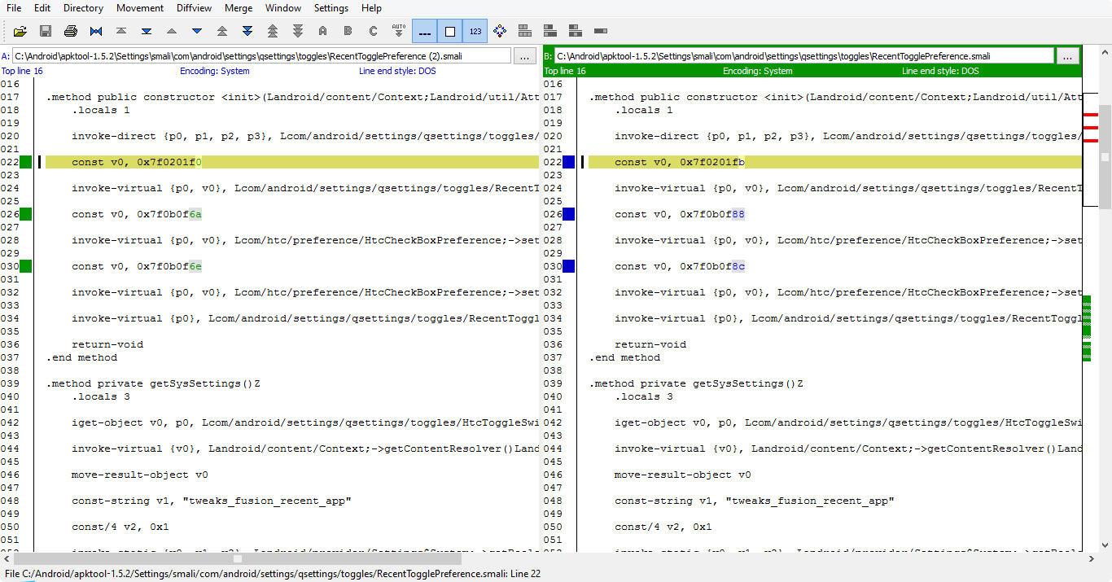Go to next unsolved conflict triple down arrow
The image size is (1112, 582).
point(298,31)
